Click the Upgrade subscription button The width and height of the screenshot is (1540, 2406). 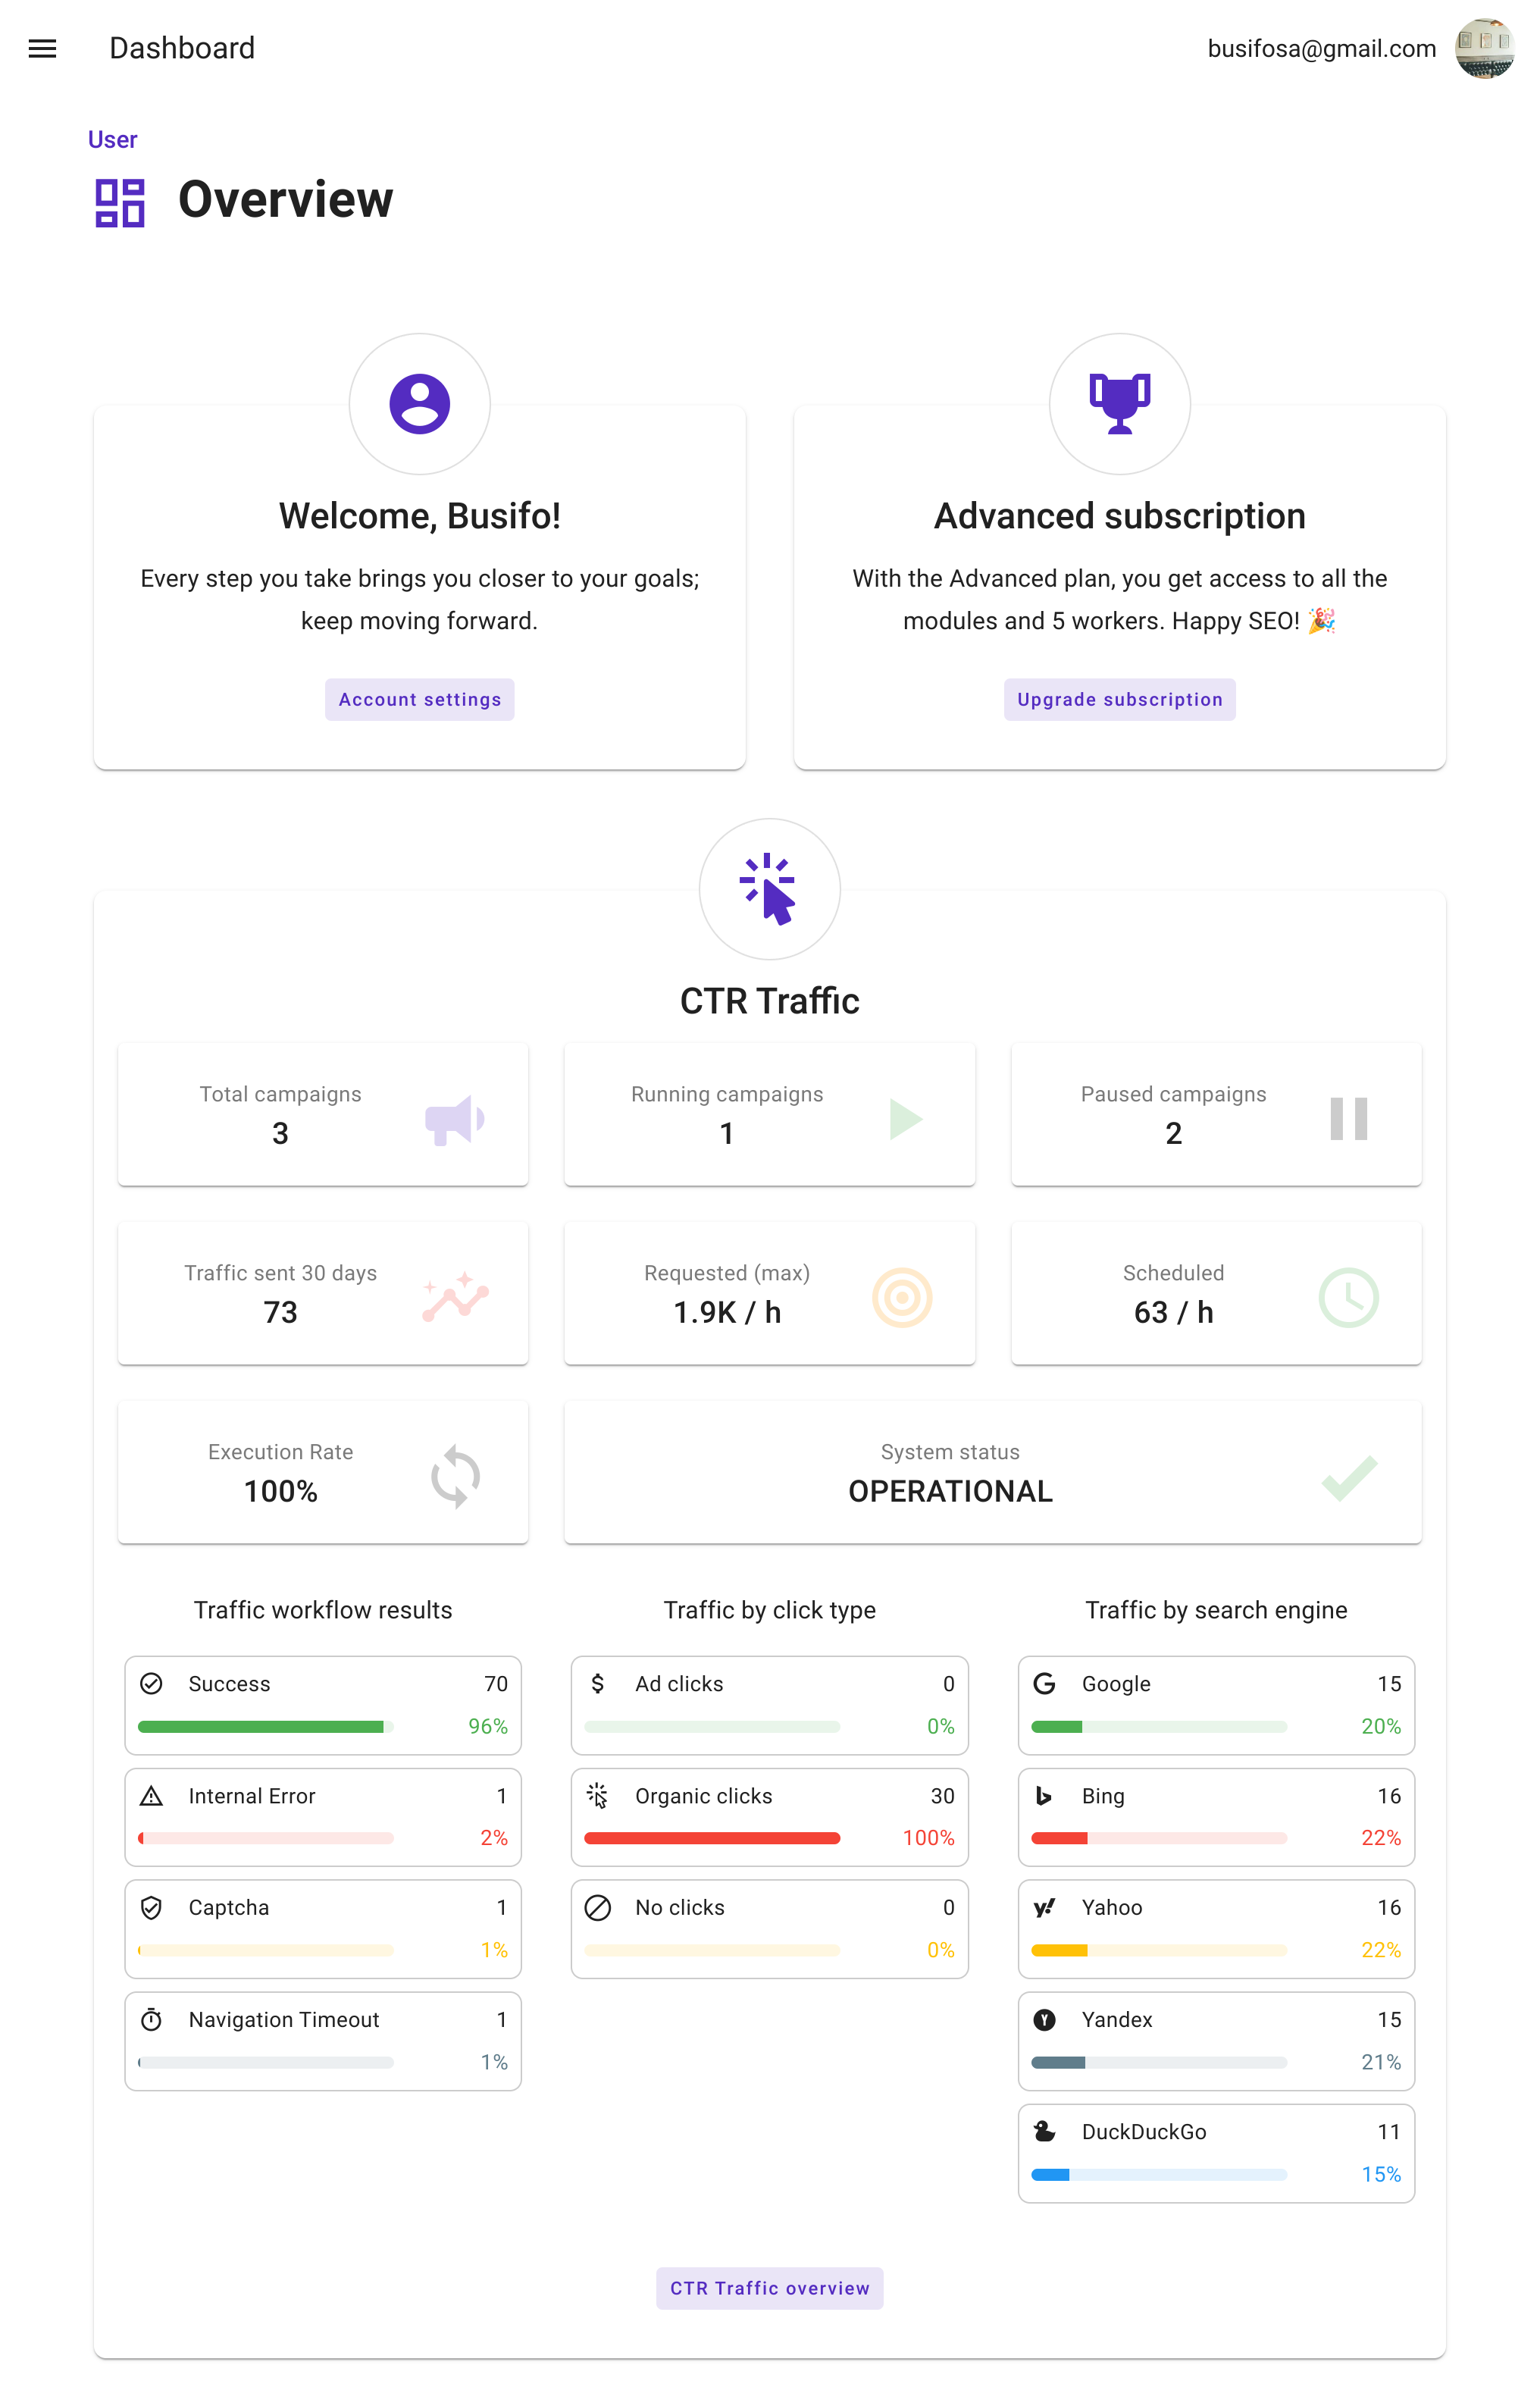coord(1119,699)
